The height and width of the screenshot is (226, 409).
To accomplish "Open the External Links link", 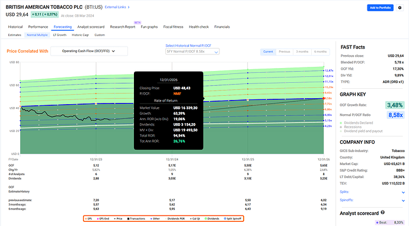I will [x=116, y=7].
